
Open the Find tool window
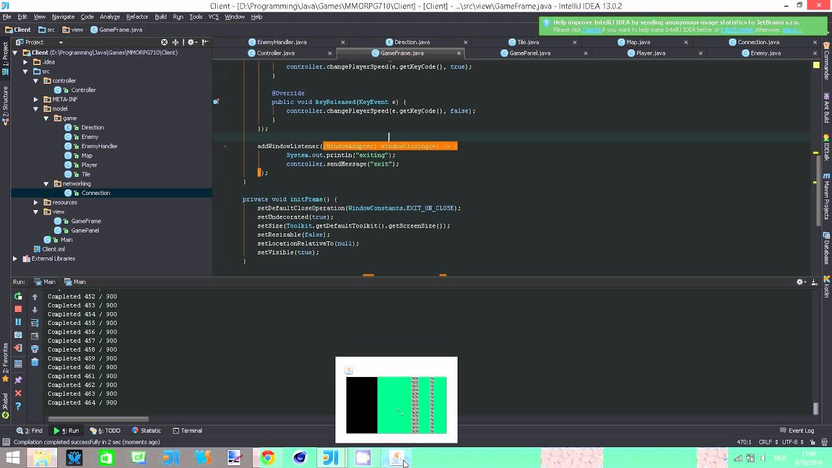coord(30,431)
